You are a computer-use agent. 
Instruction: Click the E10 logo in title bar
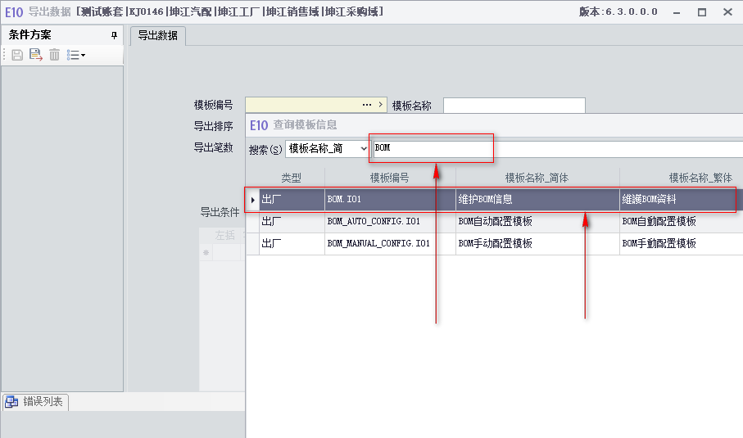tap(14, 11)
